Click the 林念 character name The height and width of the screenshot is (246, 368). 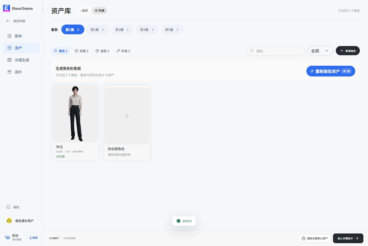tap(60, 147)
